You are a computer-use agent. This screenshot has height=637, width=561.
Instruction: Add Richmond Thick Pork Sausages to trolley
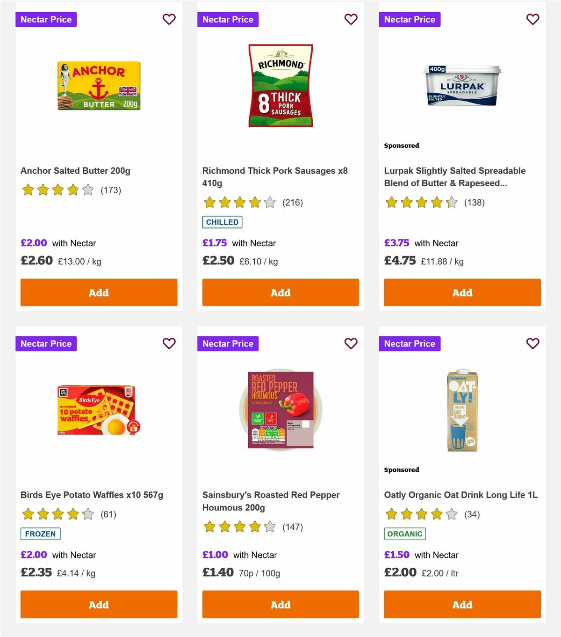280,292
